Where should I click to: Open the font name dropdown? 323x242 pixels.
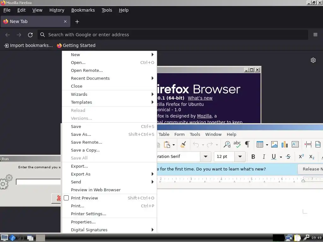click(205, 157)
